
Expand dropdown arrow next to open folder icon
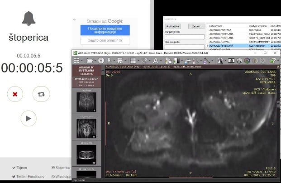(95, 61)
